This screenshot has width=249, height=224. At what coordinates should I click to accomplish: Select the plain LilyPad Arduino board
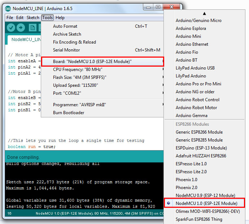click(x=205, y=76)
